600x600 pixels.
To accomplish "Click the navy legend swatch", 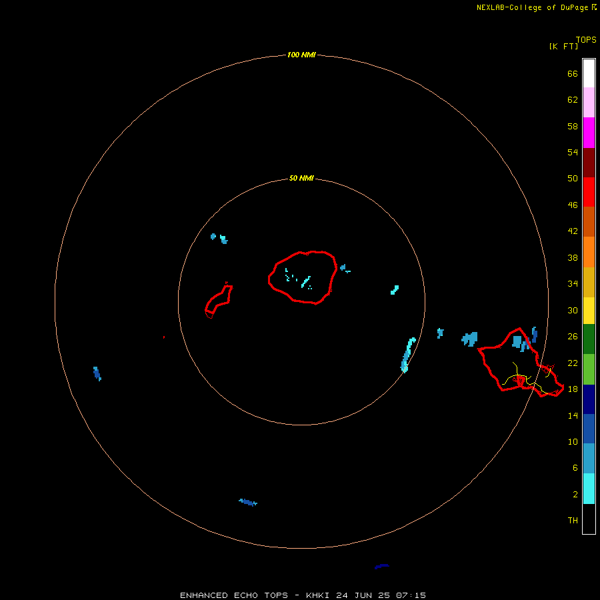I will [x=589, y=399].
